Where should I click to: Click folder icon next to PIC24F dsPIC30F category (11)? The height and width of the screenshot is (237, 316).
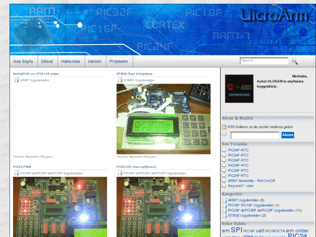pos(225,210)
